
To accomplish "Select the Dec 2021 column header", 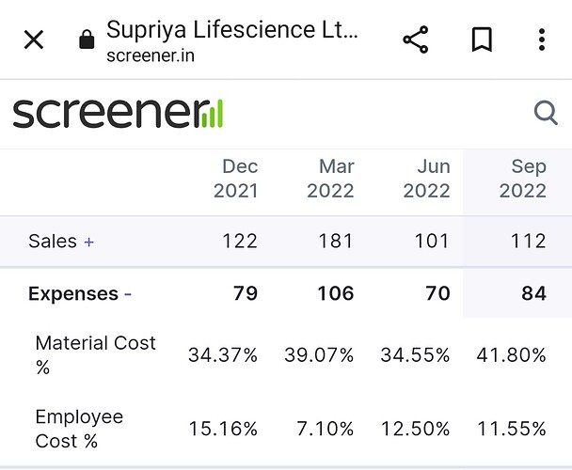I will click(235, 179).
